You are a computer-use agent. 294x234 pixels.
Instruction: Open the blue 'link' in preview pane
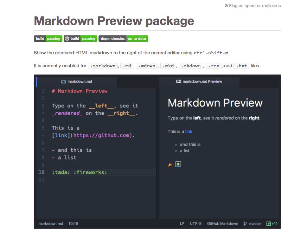[x=189, y=132]
